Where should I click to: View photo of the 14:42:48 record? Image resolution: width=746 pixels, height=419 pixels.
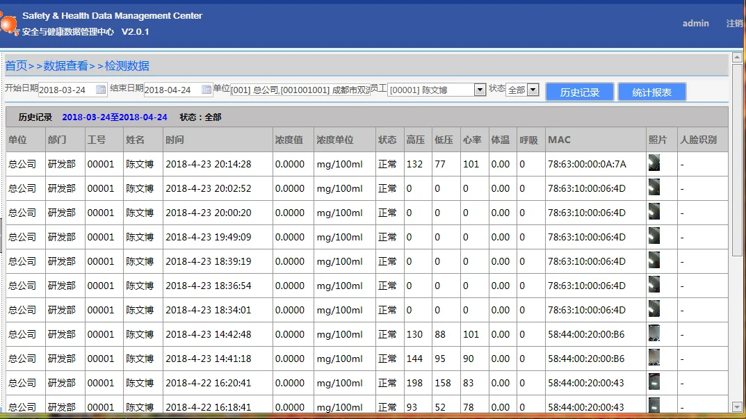coord(654,334)
